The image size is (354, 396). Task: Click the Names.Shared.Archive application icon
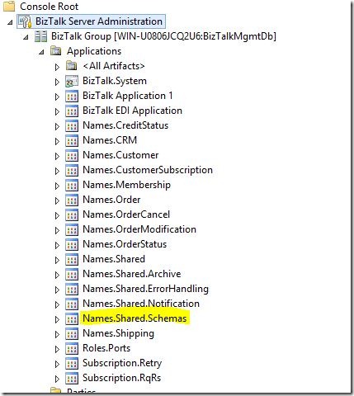coord(72,275)
